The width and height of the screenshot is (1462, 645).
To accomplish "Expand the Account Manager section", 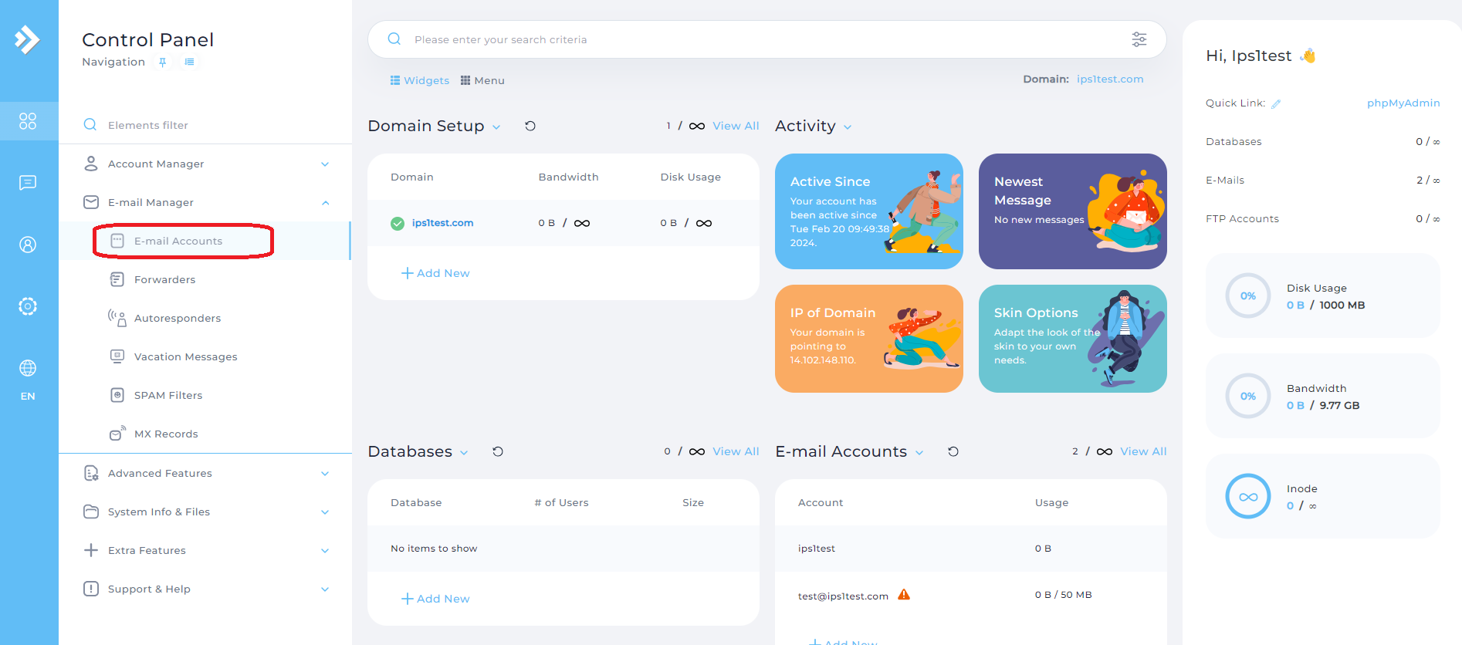I will pos(325,164).
